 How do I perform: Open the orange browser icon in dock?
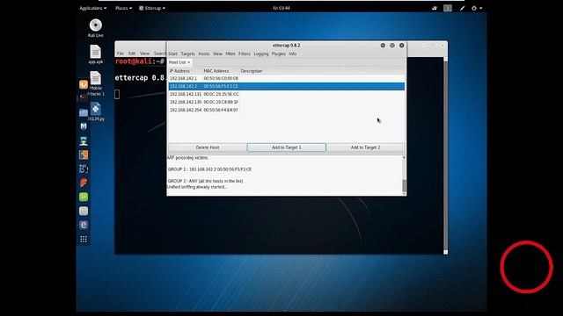click(84, 84)
